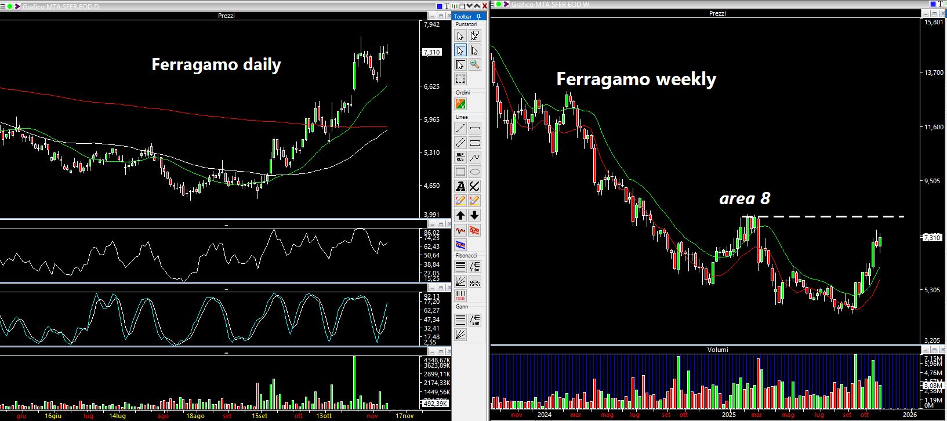Select the ellipse drawing tool

(475, 172)
